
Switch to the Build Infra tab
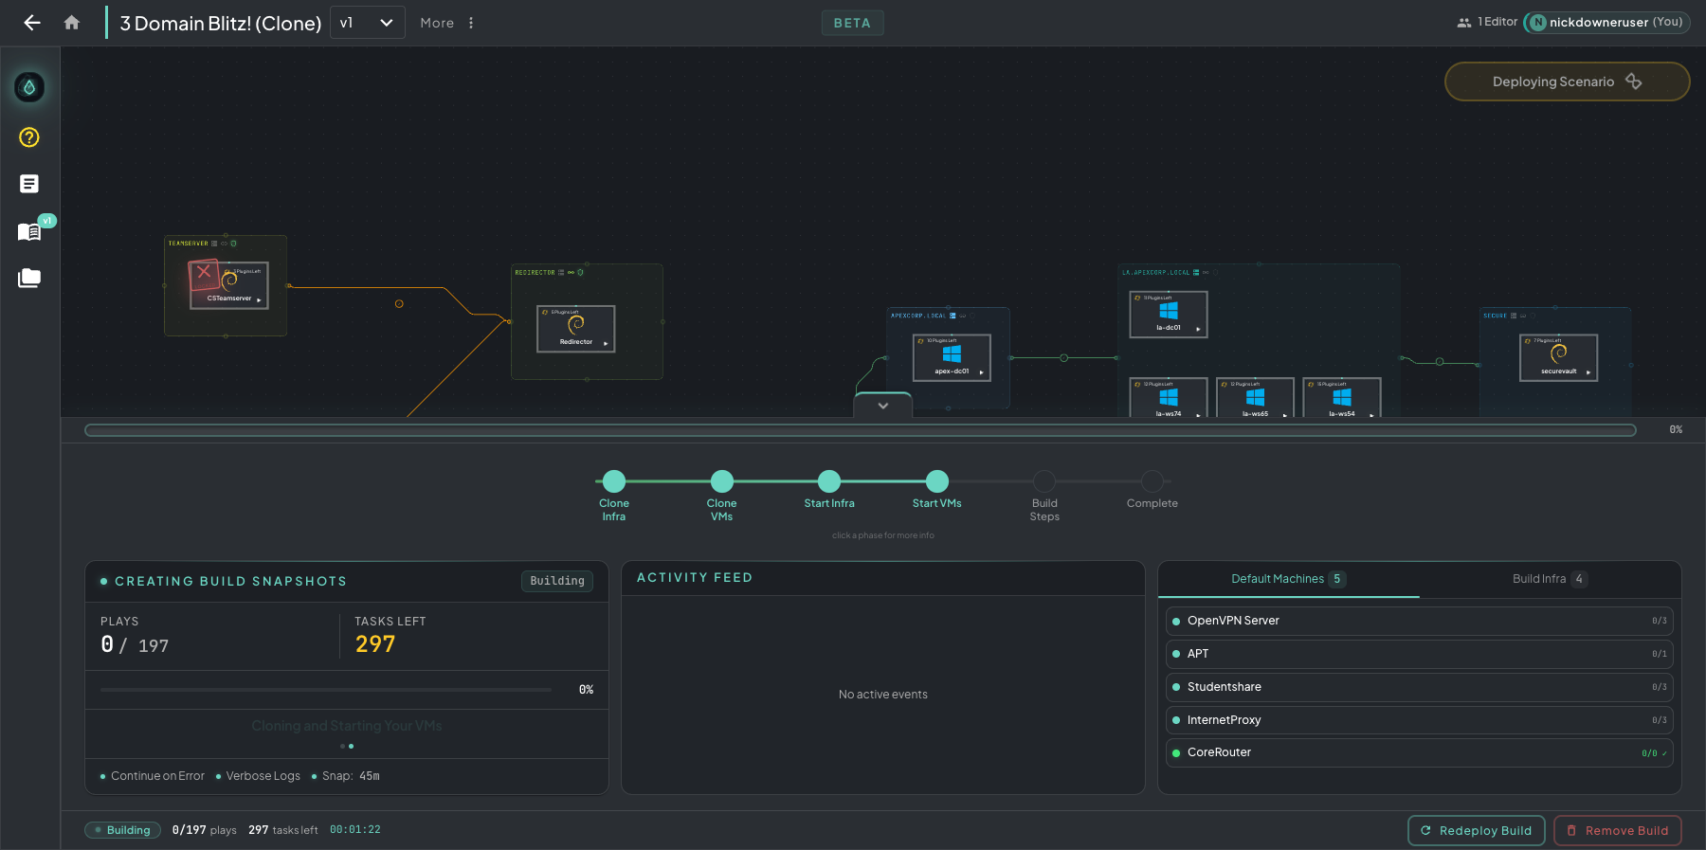(x=1550, y=579)
